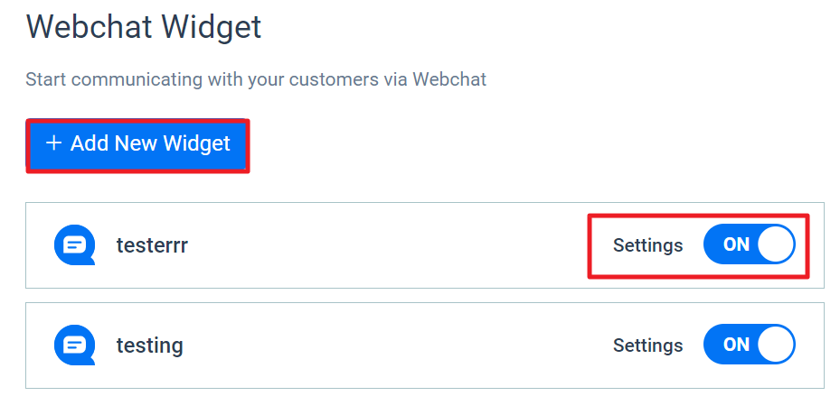The image size is (840, 396).
Task: Click the Webchat Widget page heading
Action: click(144, 27)
